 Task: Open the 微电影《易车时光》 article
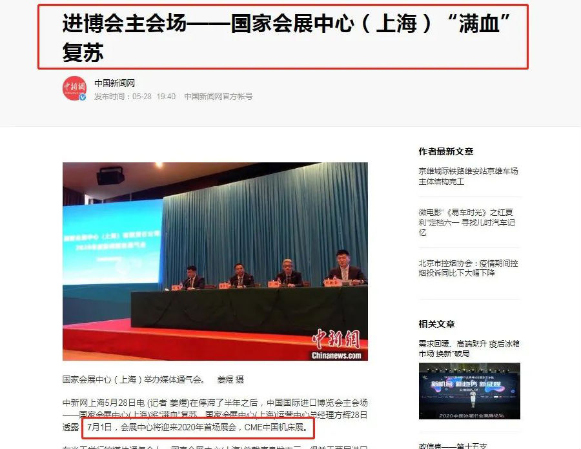coord(467,224)
